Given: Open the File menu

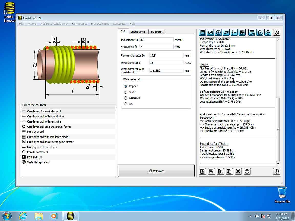Looking at the screenshot, I should 21,24.
